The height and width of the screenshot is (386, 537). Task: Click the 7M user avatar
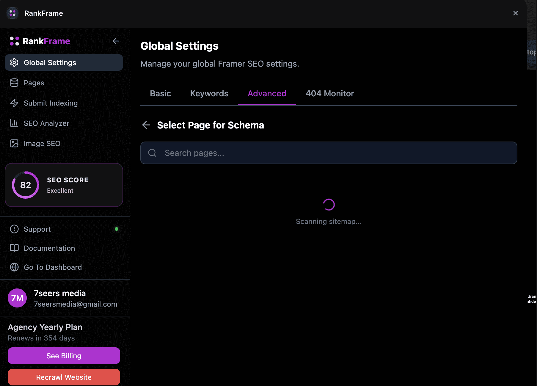[x=17, y=298]
